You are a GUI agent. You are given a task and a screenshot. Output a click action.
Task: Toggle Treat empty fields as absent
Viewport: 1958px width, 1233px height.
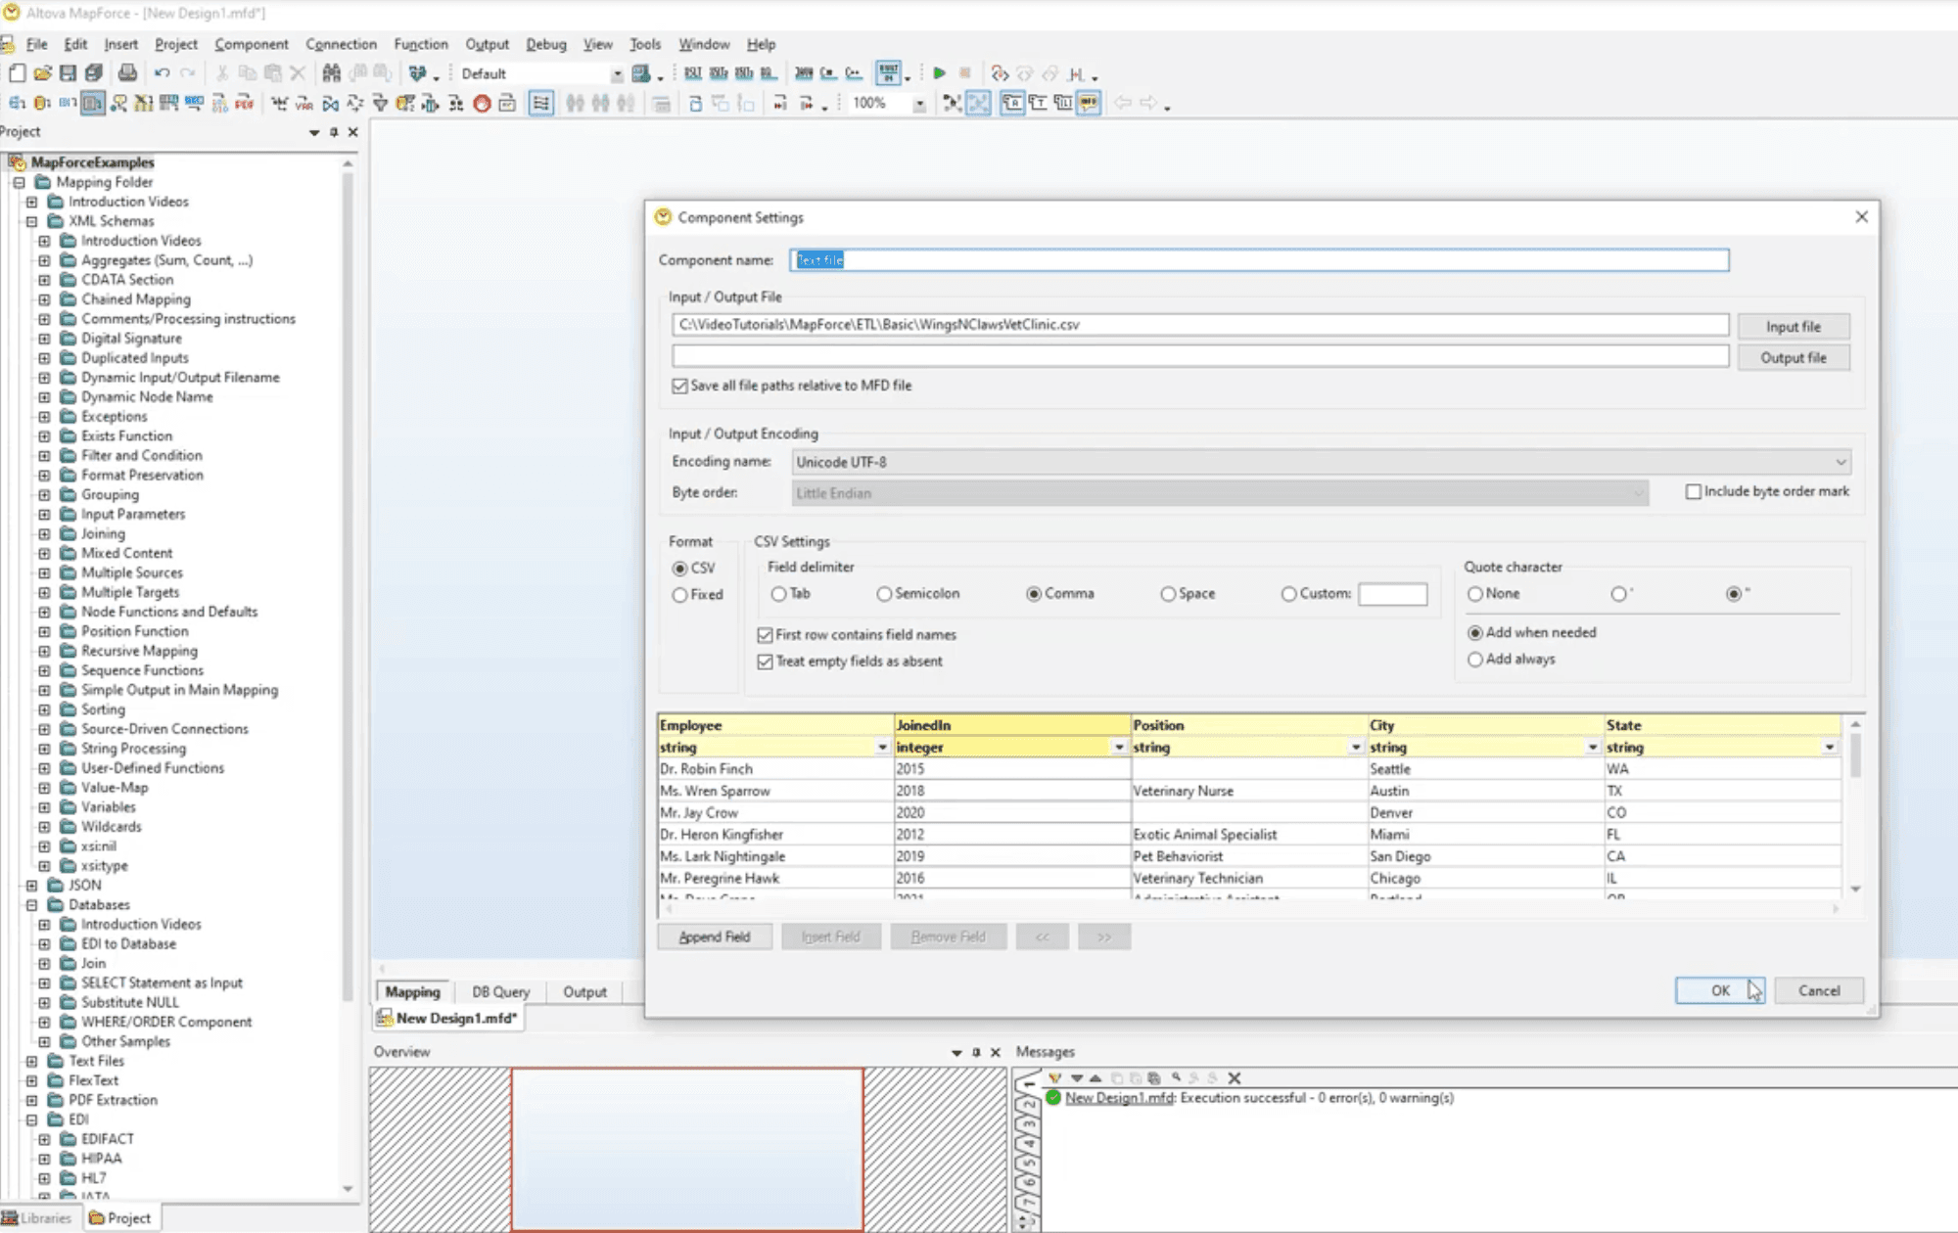(x=765, y=662)
